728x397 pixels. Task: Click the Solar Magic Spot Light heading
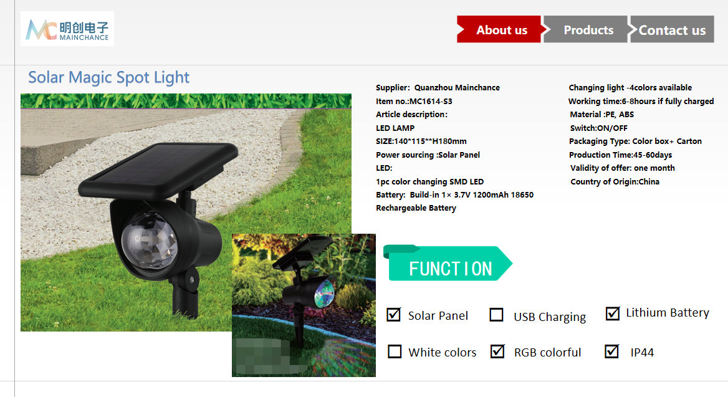[x=108, y=77]
